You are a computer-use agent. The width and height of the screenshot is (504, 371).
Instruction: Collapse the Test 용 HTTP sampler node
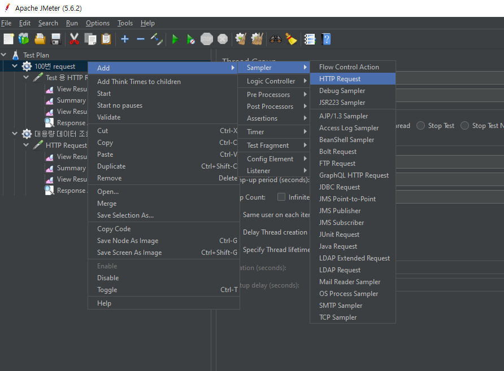click(26, 77)
